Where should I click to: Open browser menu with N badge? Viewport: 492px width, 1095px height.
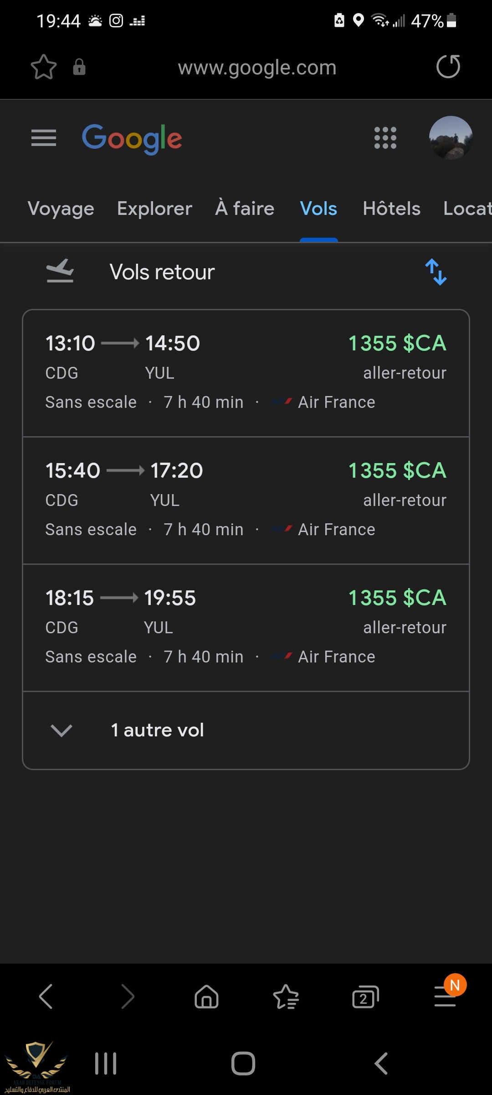point(446,996)
